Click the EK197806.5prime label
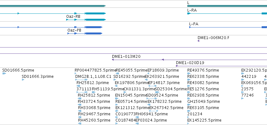 tap(132, 83)
